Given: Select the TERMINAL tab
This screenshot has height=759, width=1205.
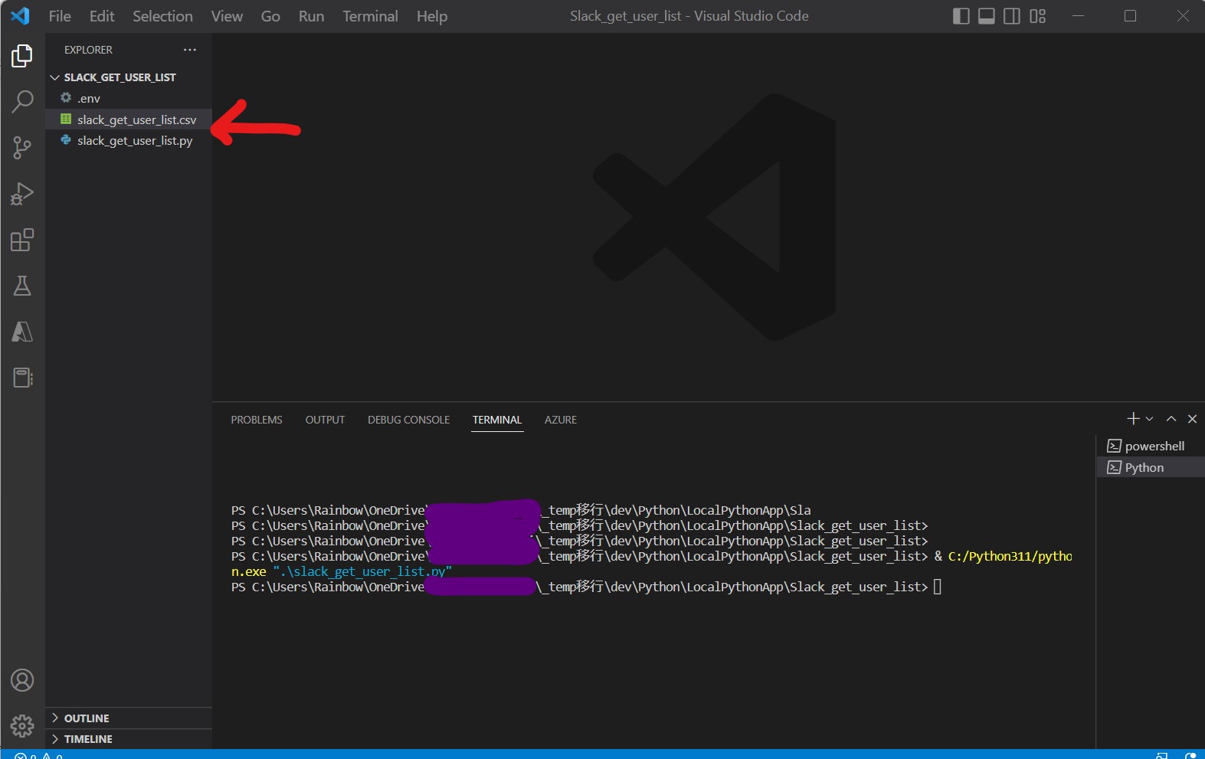Looking at the screenshot, I should click(497, 420).
